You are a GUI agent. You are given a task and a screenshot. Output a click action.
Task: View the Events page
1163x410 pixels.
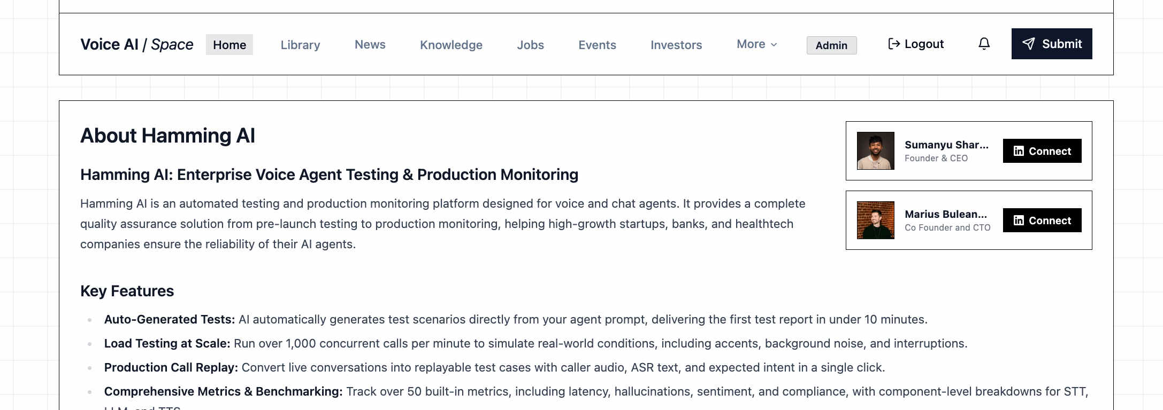597,45
